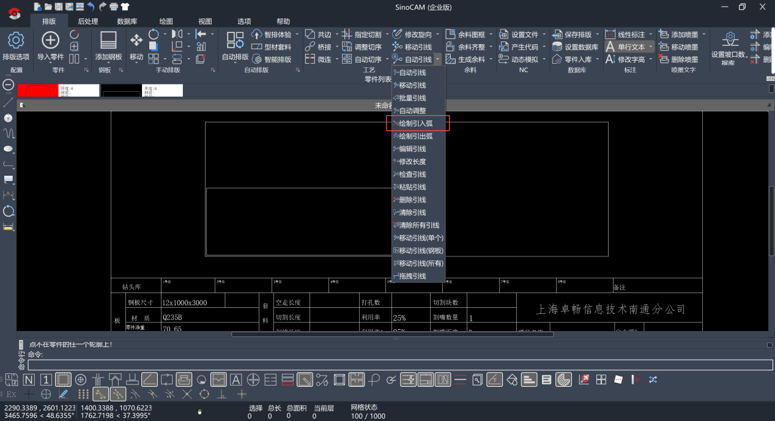Image resolution: width=775 pixels, height=421 pixels.
Task: Open the 排版选项 layout settings
Action: [15, 42]
